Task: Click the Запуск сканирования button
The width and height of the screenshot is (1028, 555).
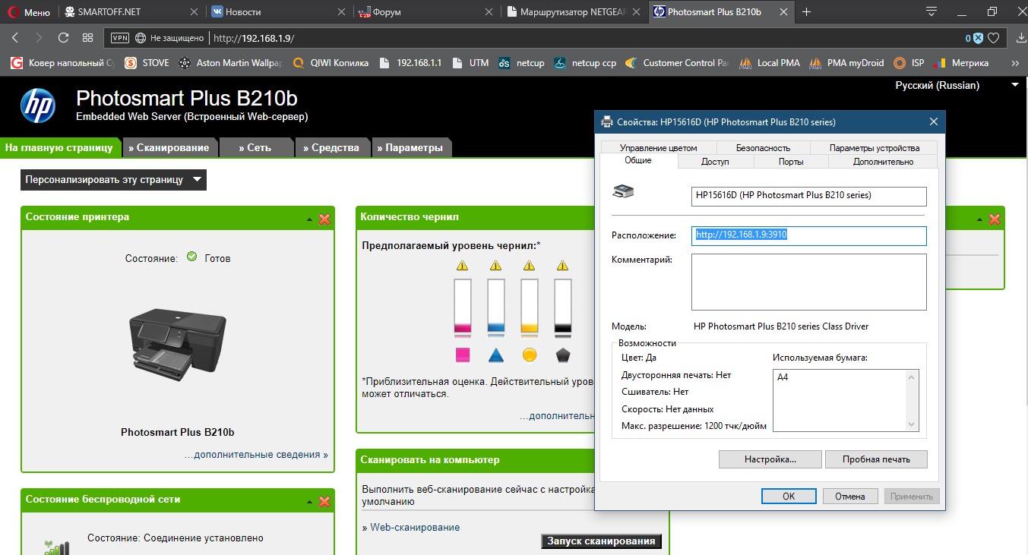Action: (601, 541)
